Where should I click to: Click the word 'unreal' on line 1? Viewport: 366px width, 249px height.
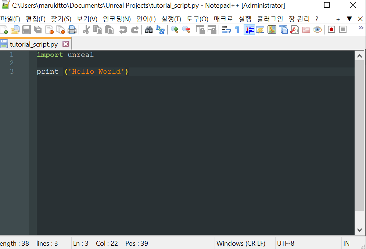pos(80,55)
